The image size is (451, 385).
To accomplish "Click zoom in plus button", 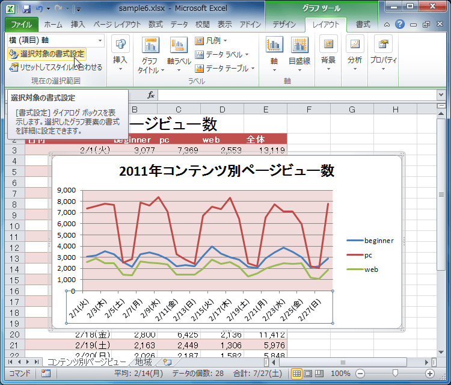I will tap(430, 374).
